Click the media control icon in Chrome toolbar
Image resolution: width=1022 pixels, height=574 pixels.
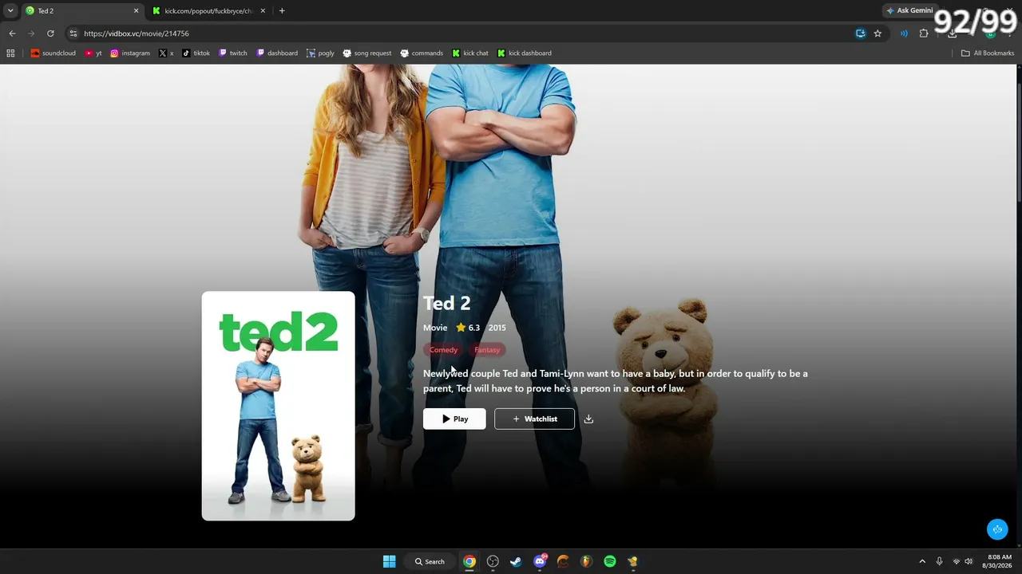(904, 33)
